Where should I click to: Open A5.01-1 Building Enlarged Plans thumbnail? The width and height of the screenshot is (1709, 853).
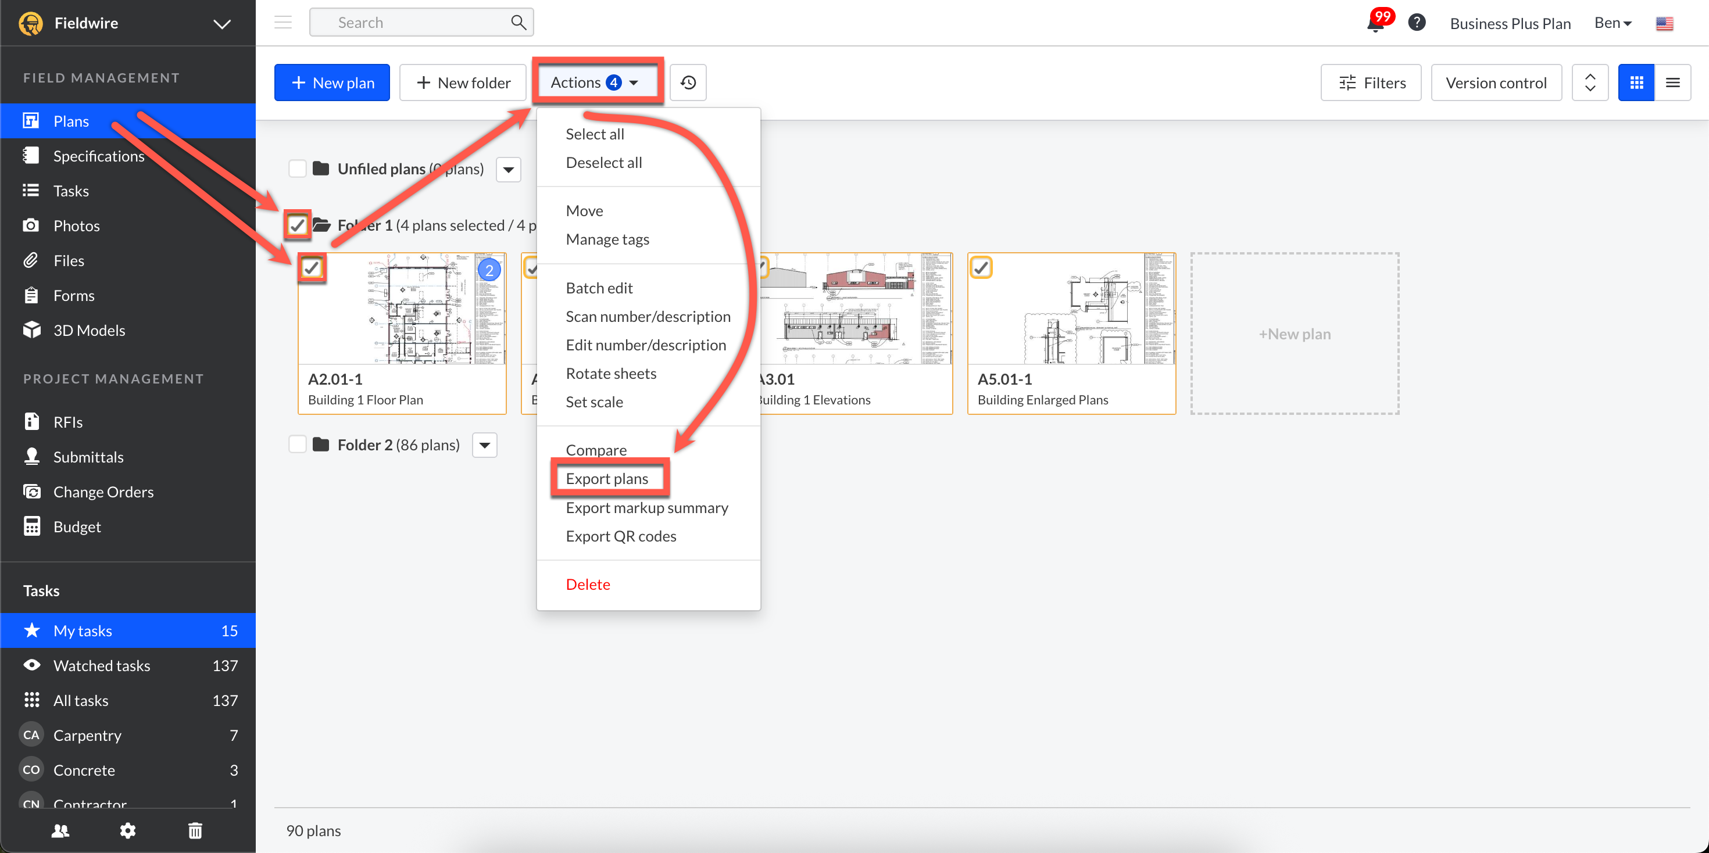coord(1071,309)
